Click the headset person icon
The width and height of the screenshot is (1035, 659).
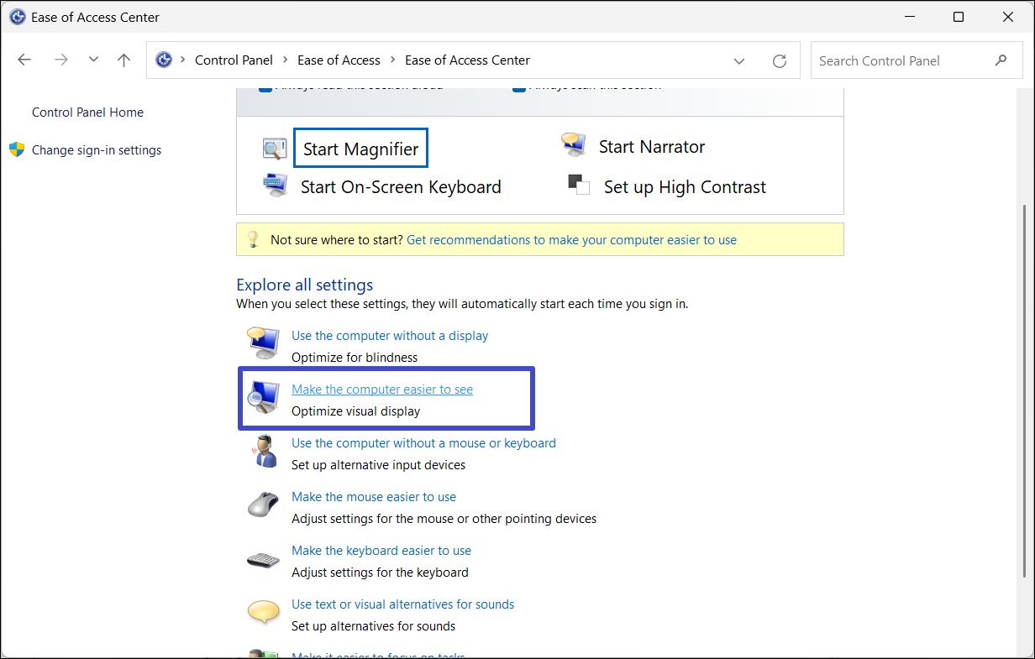(x=263, y=452)
